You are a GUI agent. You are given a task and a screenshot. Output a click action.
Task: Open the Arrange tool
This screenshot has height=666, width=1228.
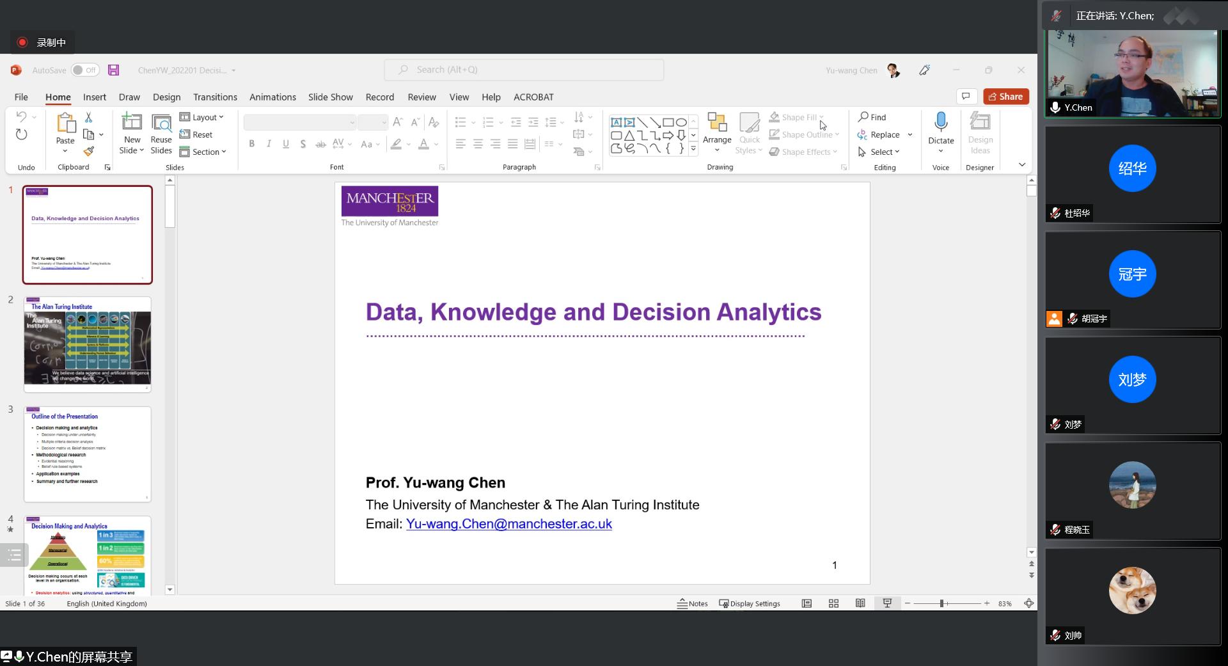click(x=716, y=132)
